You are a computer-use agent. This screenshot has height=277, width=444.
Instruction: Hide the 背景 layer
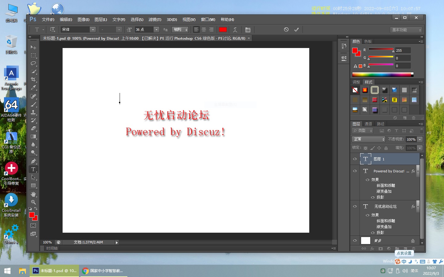click(x=355, y=240)
